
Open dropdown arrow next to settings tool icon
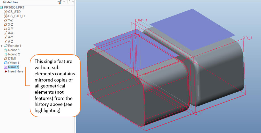pyautogui.click(x=64, y=2)
